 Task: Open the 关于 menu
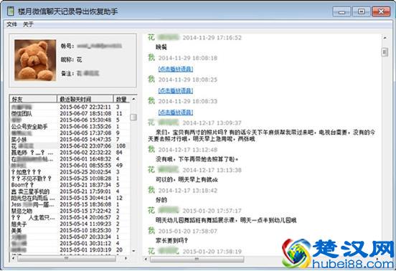28,24
